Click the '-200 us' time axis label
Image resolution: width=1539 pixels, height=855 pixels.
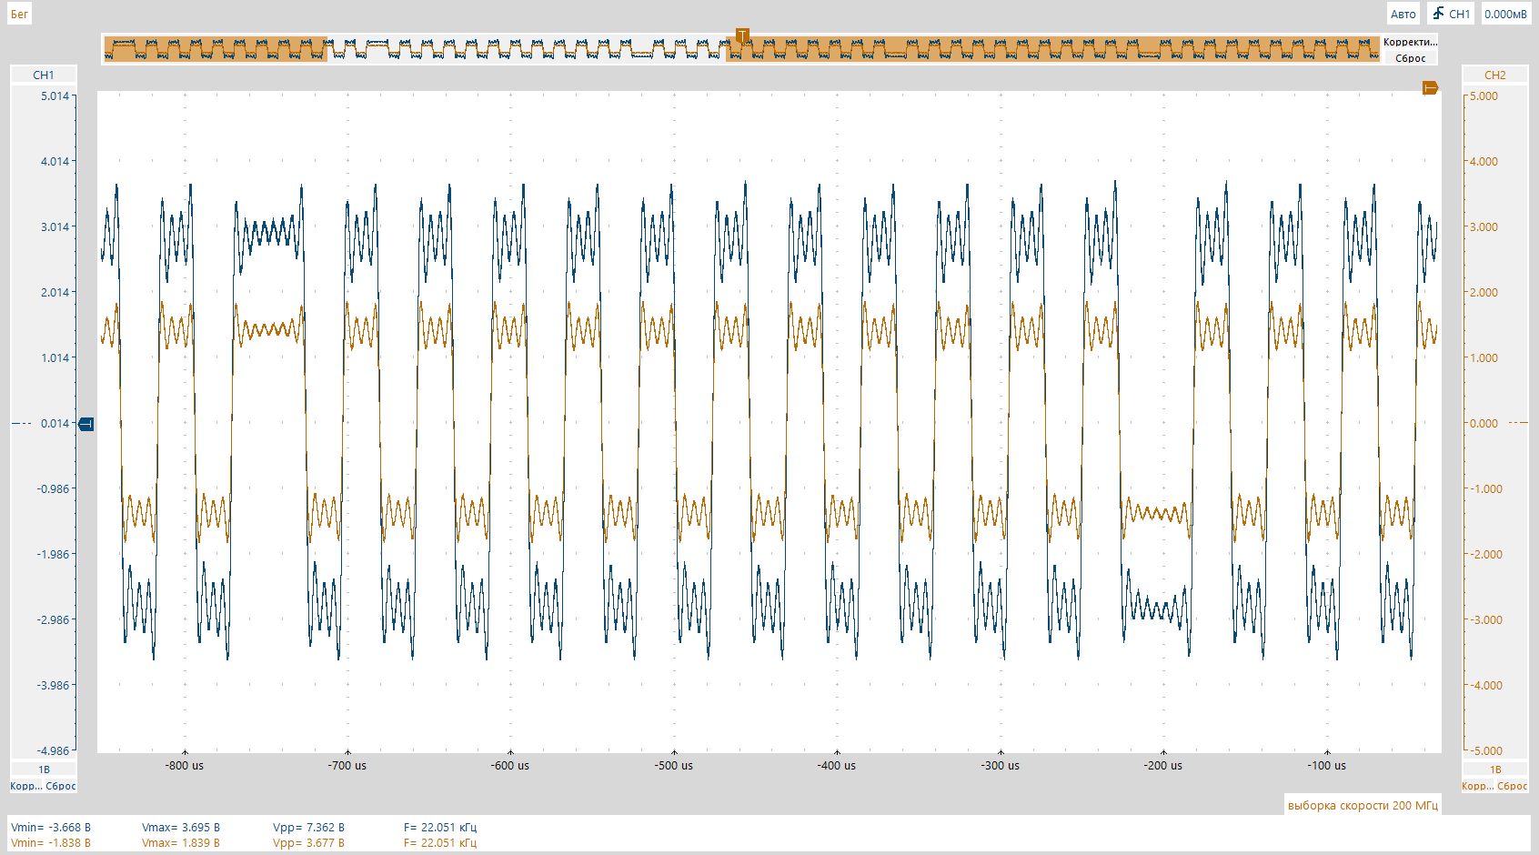1163,766
